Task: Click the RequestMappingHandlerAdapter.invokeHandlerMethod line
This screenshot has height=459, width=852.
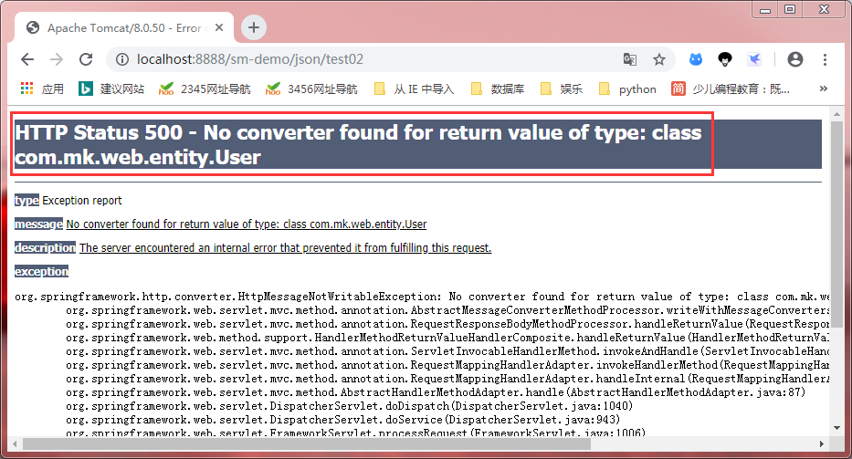Action: [x=447, y=365]
